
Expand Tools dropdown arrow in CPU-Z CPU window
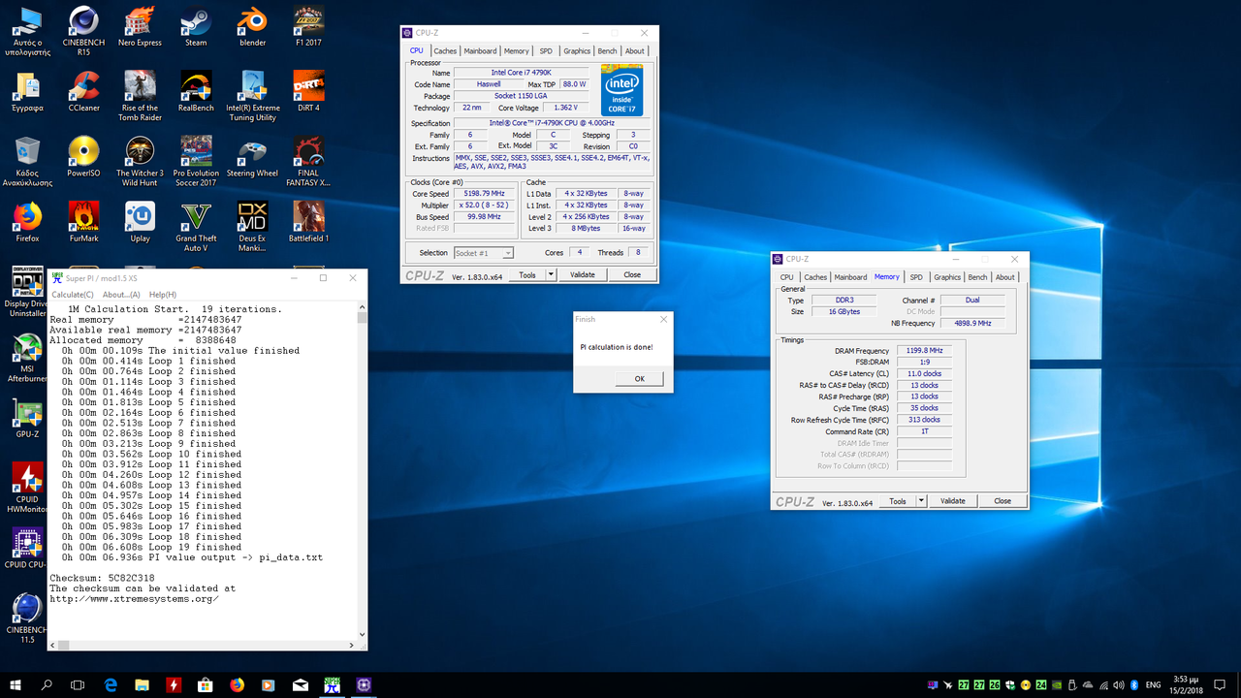tap(551, 275)
